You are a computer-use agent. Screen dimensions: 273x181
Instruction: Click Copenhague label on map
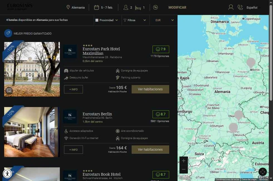pyautogui.click(x=252, y=19)
